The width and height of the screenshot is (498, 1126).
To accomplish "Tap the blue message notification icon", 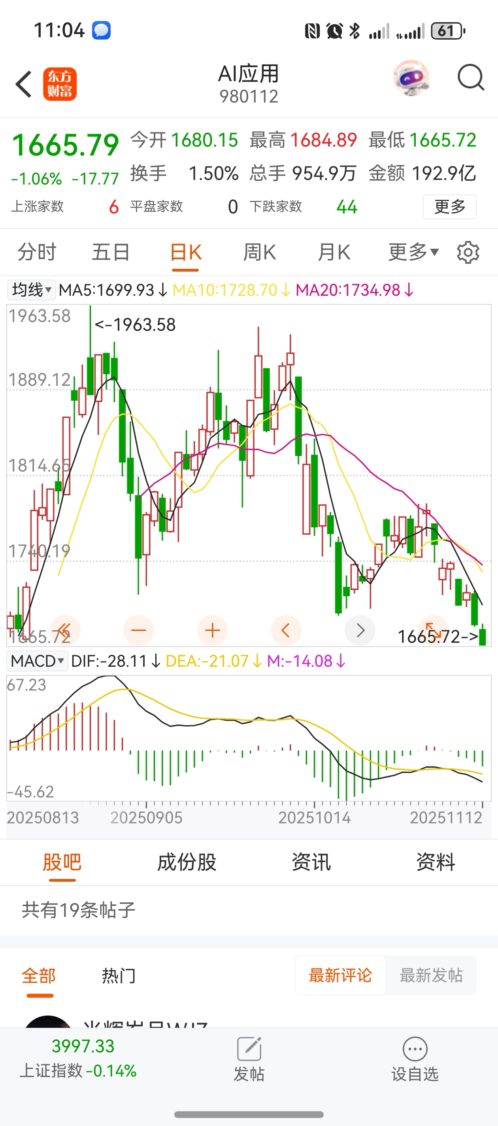I will coord(101,30).
